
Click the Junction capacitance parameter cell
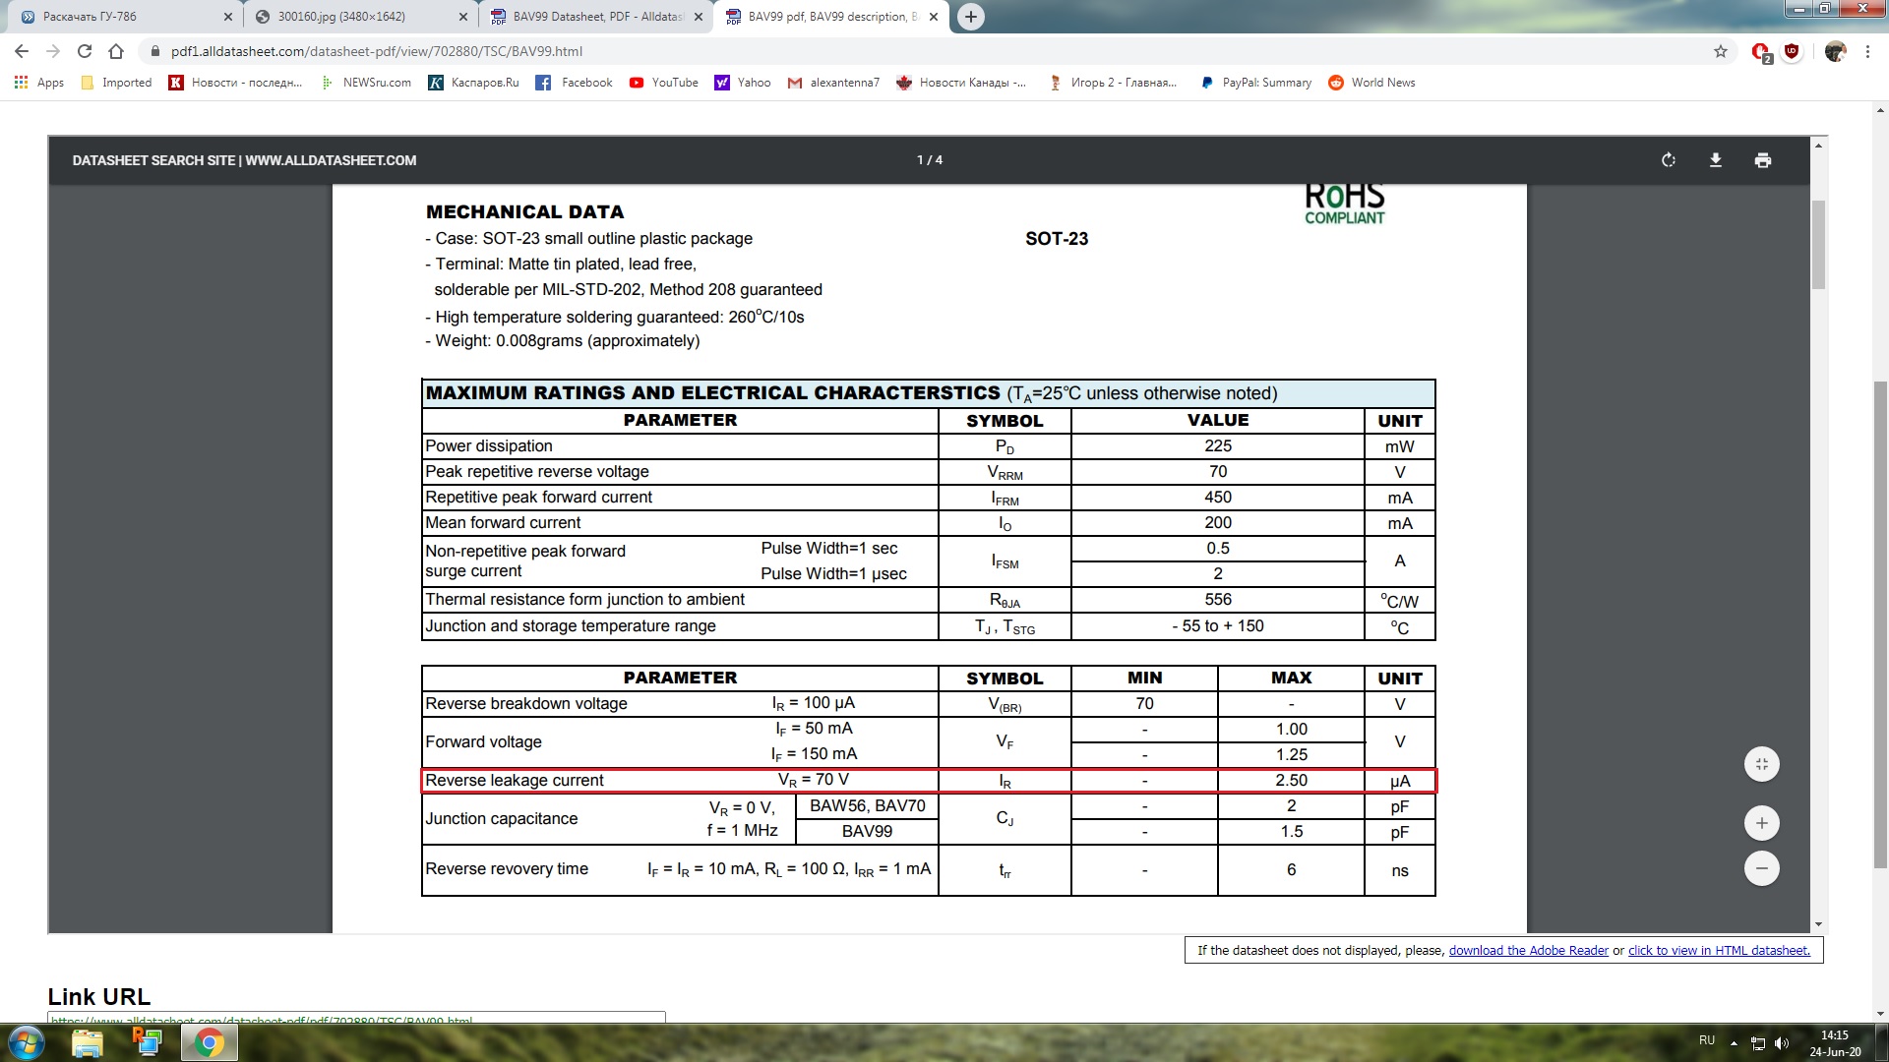502,819
